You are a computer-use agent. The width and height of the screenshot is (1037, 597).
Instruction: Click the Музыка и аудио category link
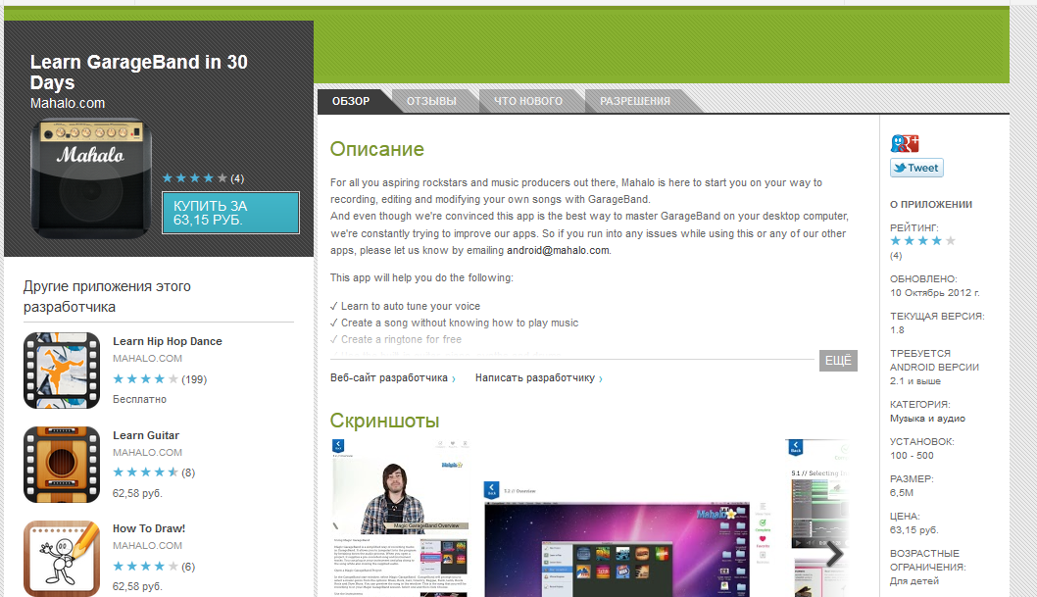coord(927,419)
